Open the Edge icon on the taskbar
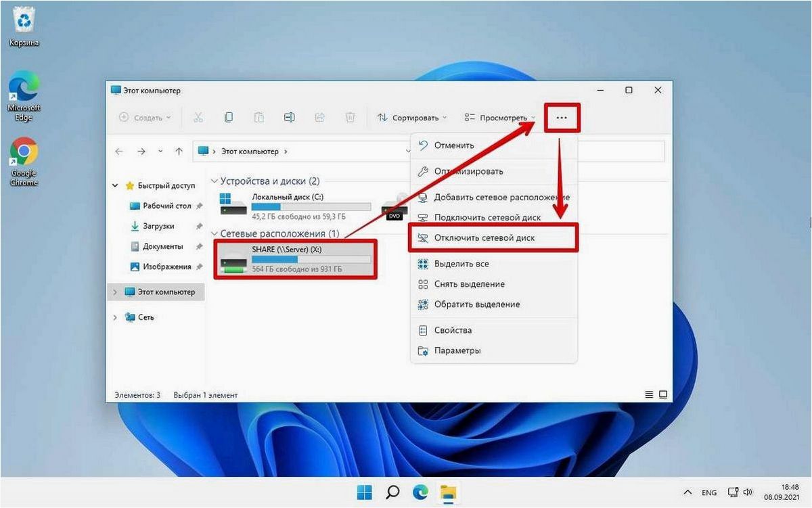Viewport: 812px width, 508px height. click(x=420, y=492)
